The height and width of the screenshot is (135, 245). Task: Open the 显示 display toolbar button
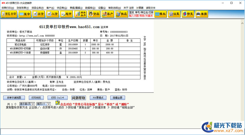(x=25, y=14)
